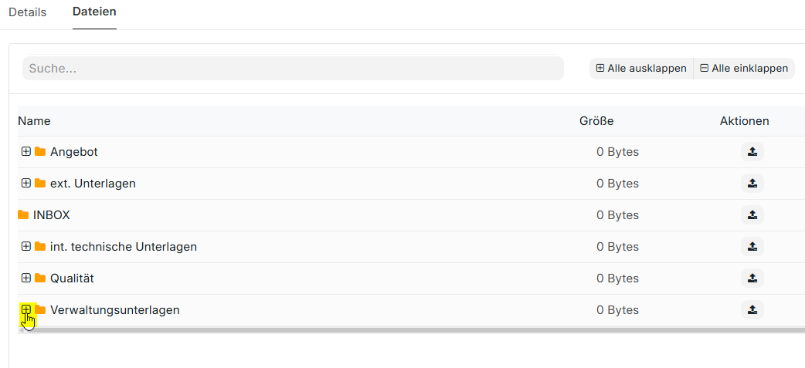This screenshot has width=805, height=368.
Task: Expand the int. technische Unterlagen folder
Action: point(26,247)
